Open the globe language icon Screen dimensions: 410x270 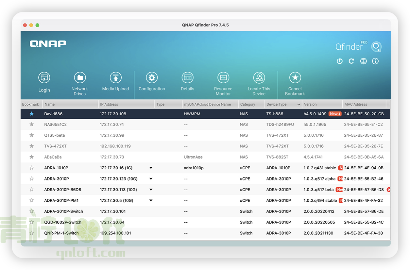[x=363, y=61]
